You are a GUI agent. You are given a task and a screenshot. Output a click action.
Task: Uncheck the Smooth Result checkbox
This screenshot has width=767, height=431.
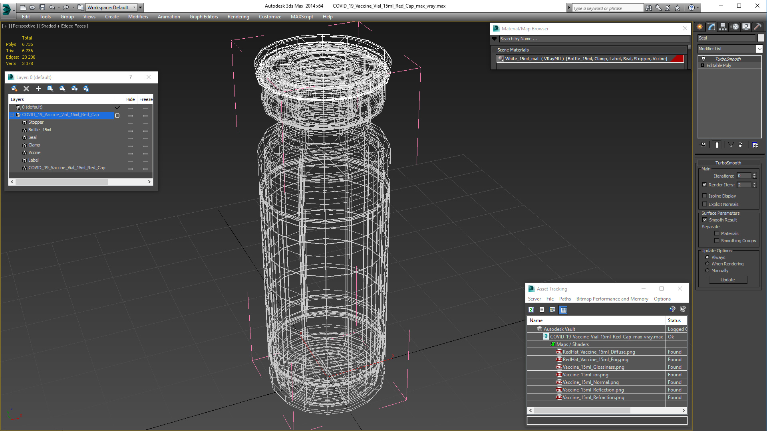pyautogui.click(x=705, y=220)
